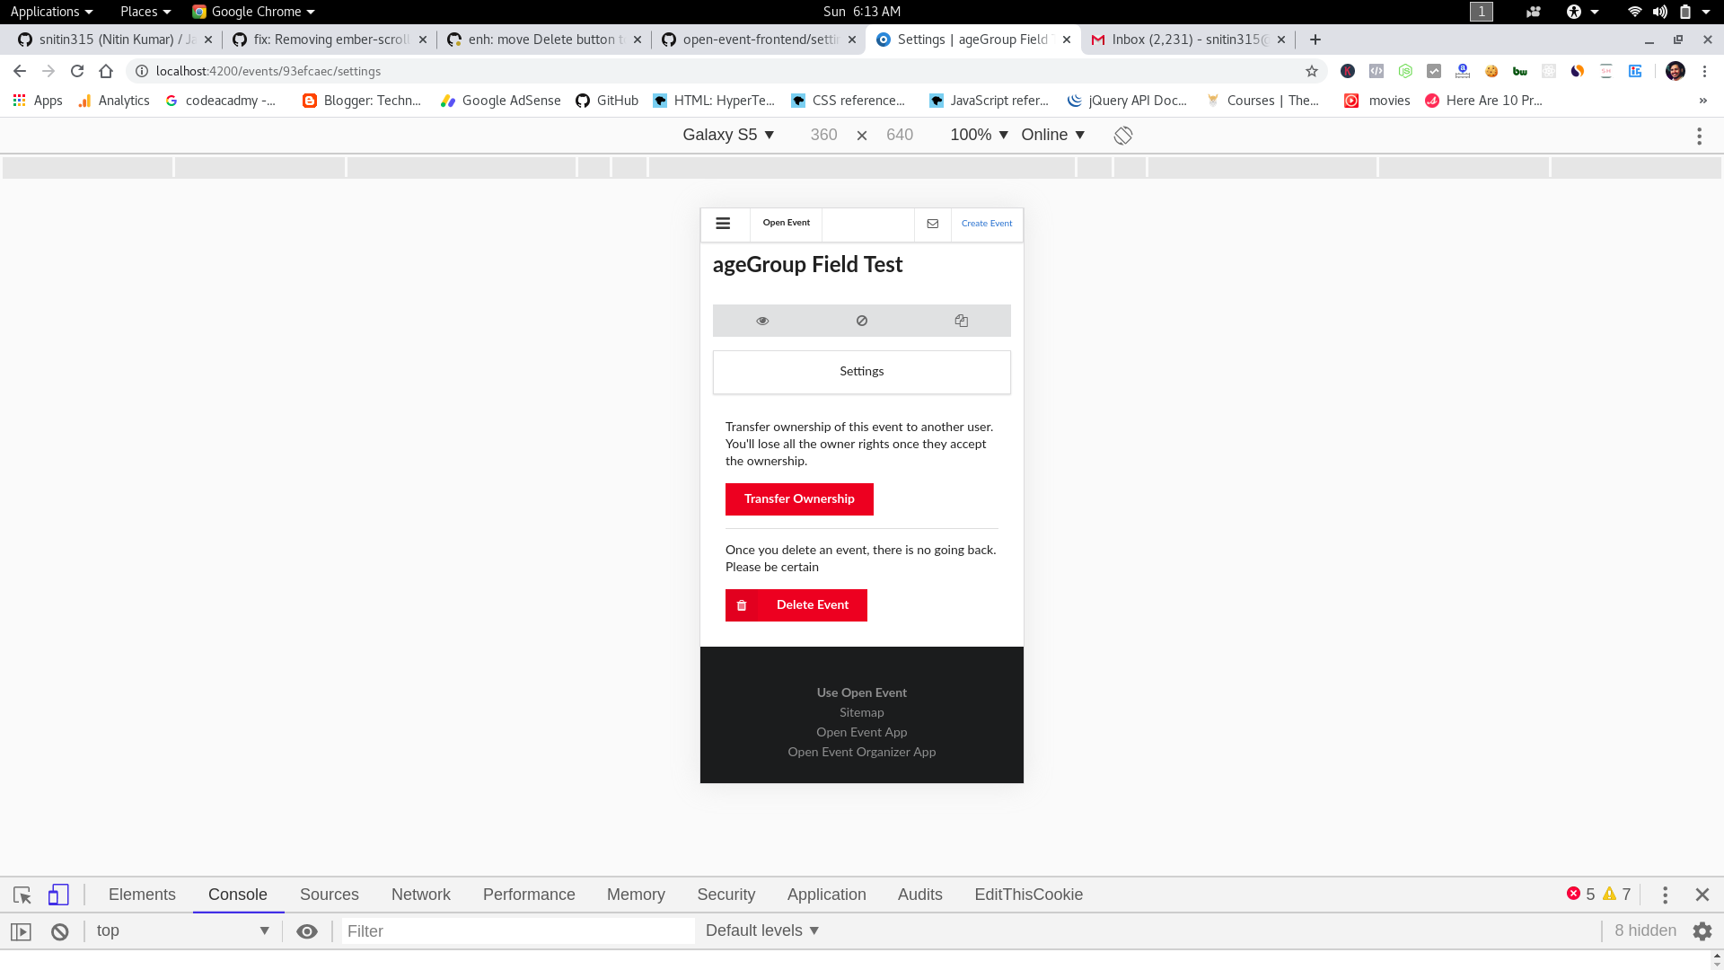
Task: Open the Elements tab in DevTools
Action: 142,895
